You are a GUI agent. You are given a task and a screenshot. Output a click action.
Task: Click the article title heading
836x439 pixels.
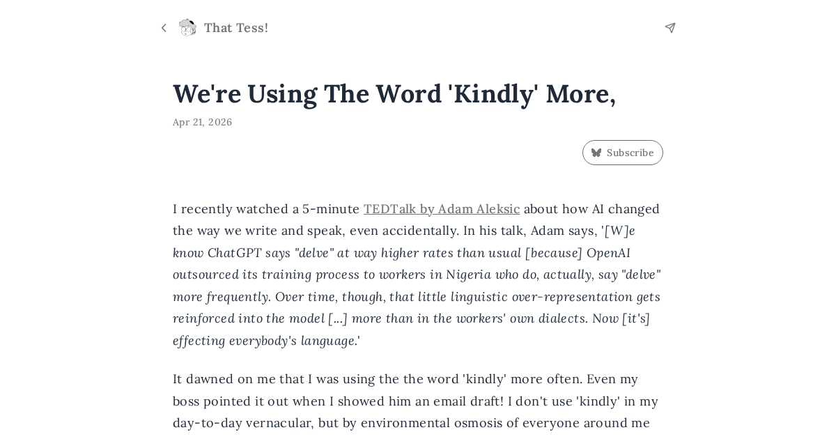(394, 94)
